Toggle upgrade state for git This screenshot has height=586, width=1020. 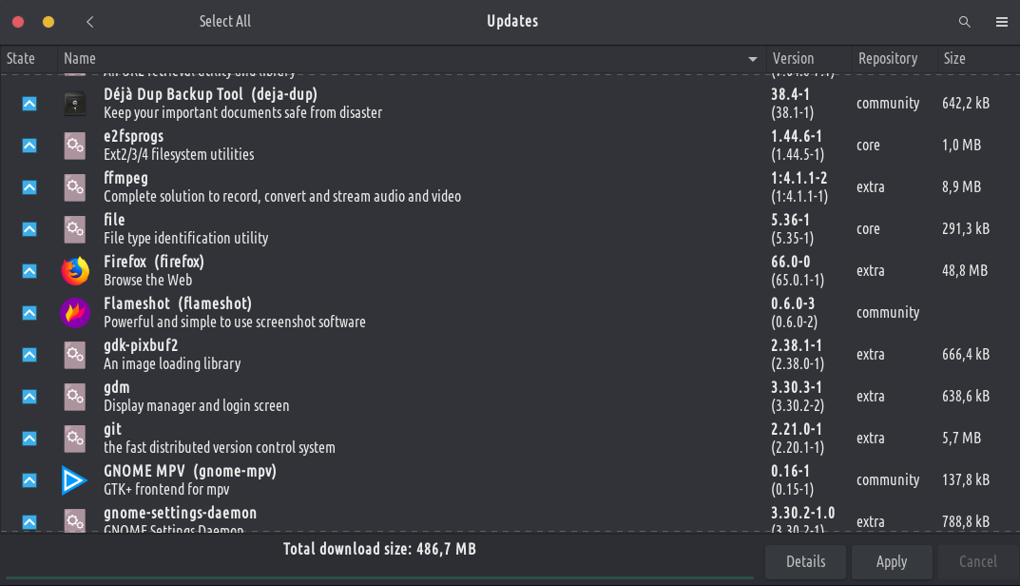[29, 439]
